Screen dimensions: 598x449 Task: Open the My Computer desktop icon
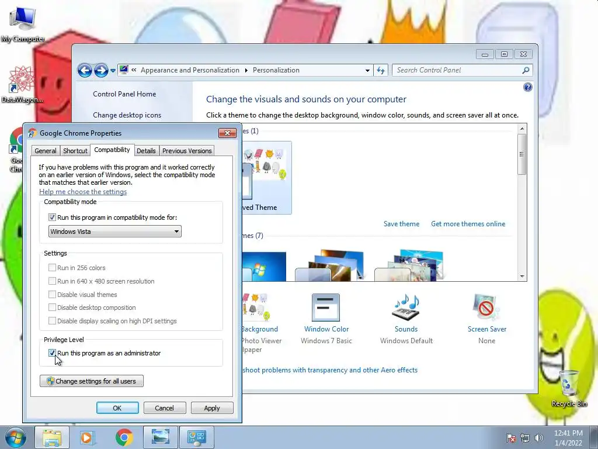point(23,23)
